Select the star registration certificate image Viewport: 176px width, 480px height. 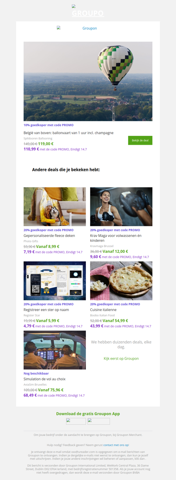(x=55, y=281)
